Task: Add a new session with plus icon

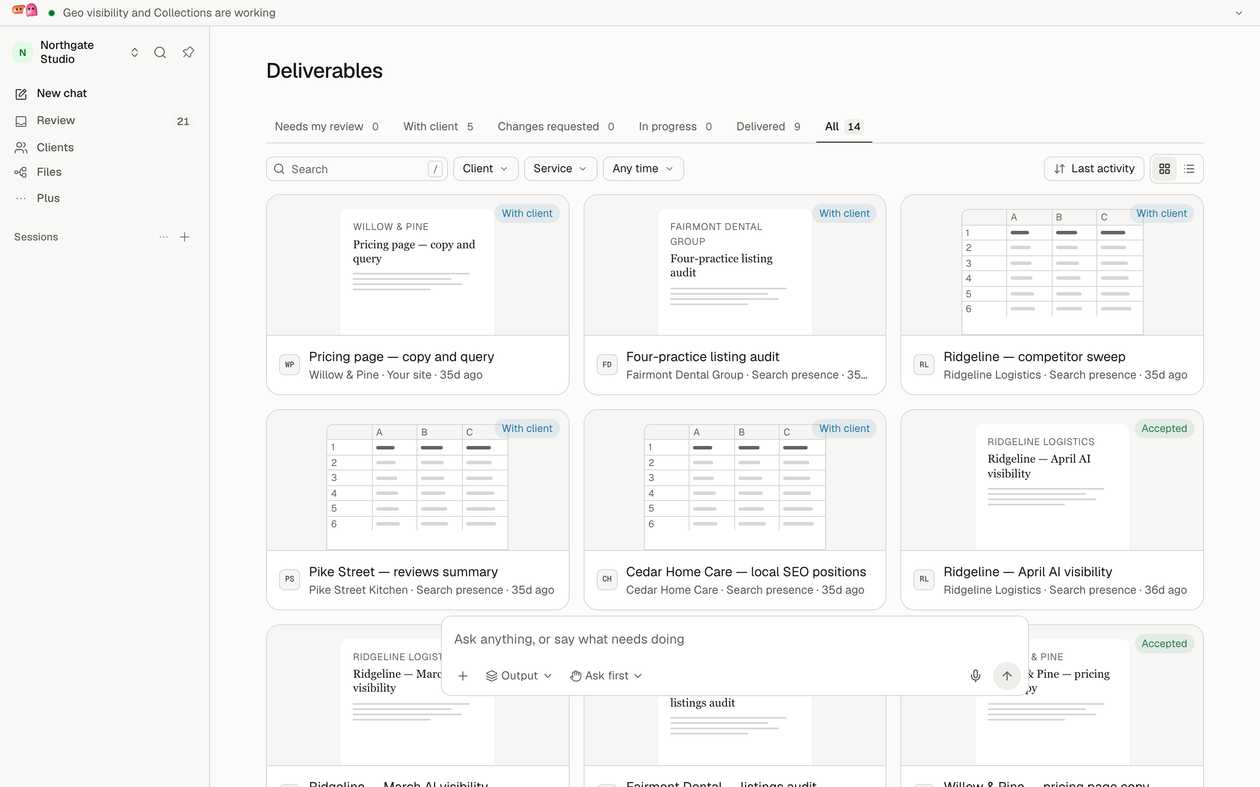Action: click(184, 237)
